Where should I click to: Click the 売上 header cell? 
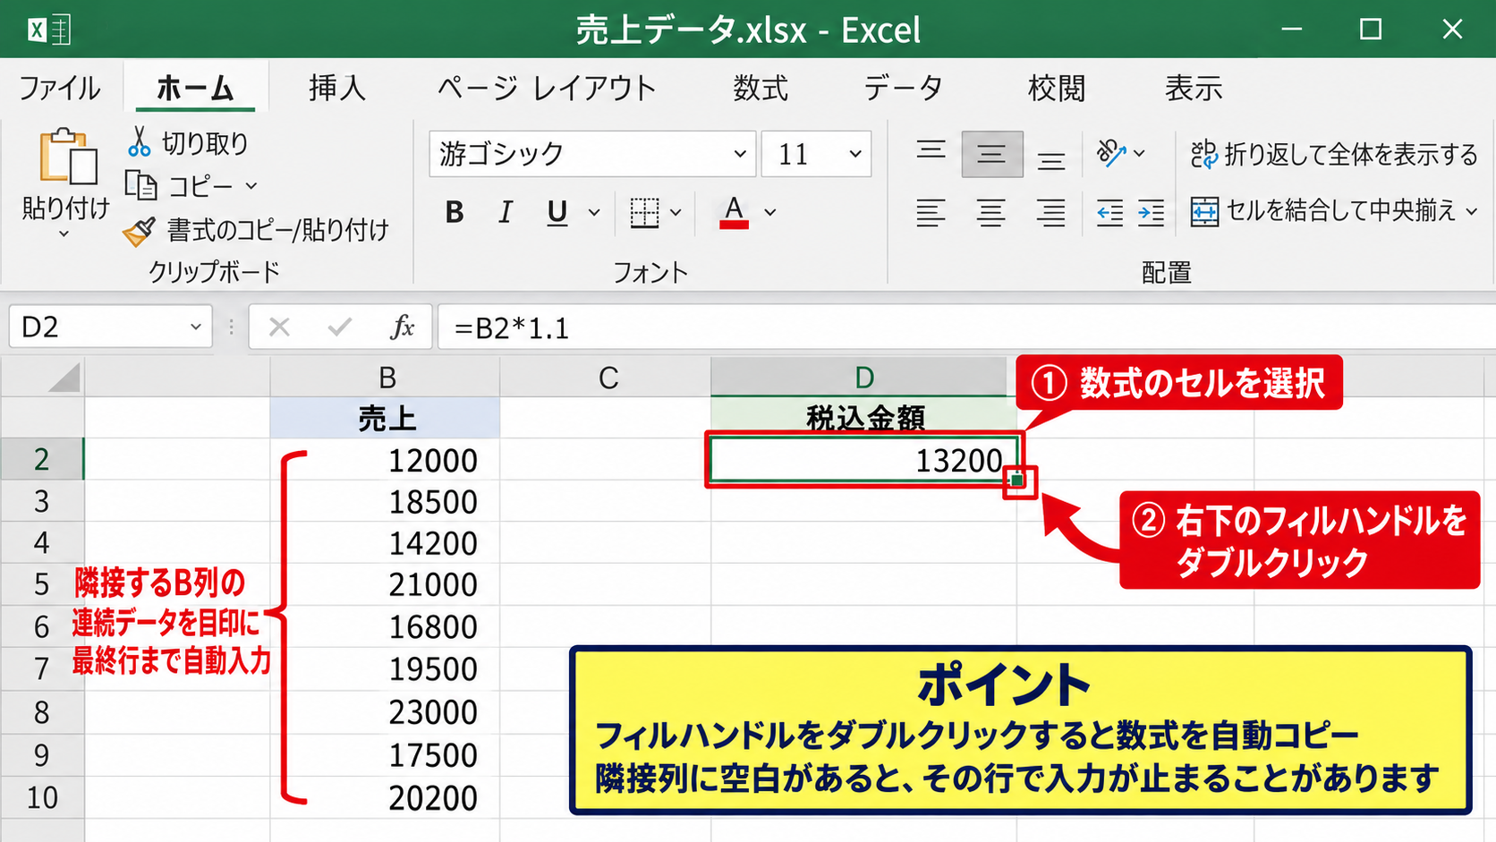coord(386,418)
